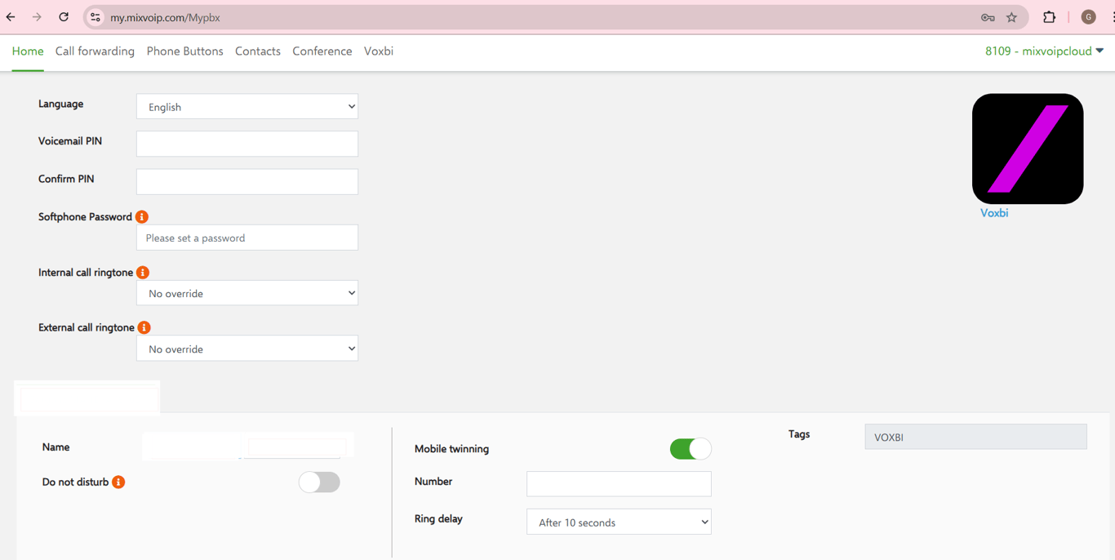
Task: Disable the Mobile twinning switch
Action: (690, 449)
